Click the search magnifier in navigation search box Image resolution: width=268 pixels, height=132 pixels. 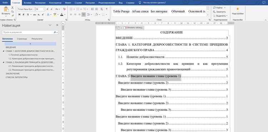click(x=55, y=32)
